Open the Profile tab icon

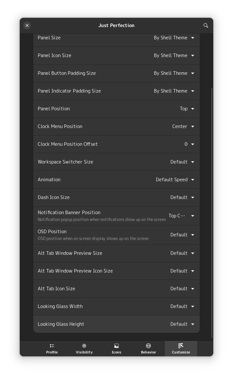tap(52, 346)
